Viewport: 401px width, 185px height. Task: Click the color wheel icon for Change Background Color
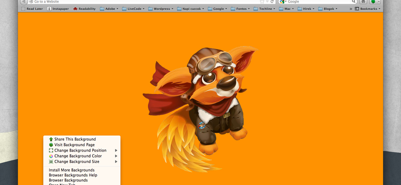(x=51, y=156)
